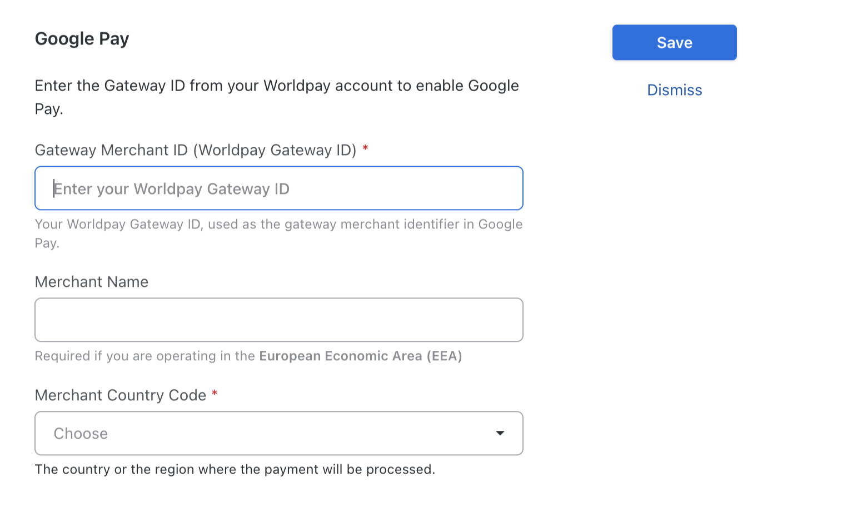Image resolution: width=867 pixels, height=517 pixels.
Task: Click the Merchant Name text field
Action: point(279,320)
